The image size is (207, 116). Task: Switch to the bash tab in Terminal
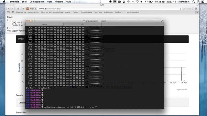[45, 24]
